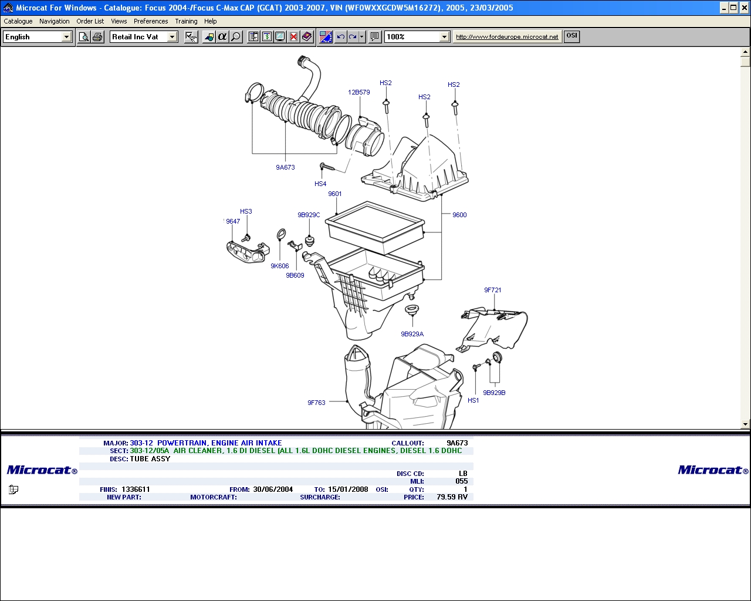Click the Microcat application icon in title bar
Viewport: 751px width, 601px height.
point(8,8)
